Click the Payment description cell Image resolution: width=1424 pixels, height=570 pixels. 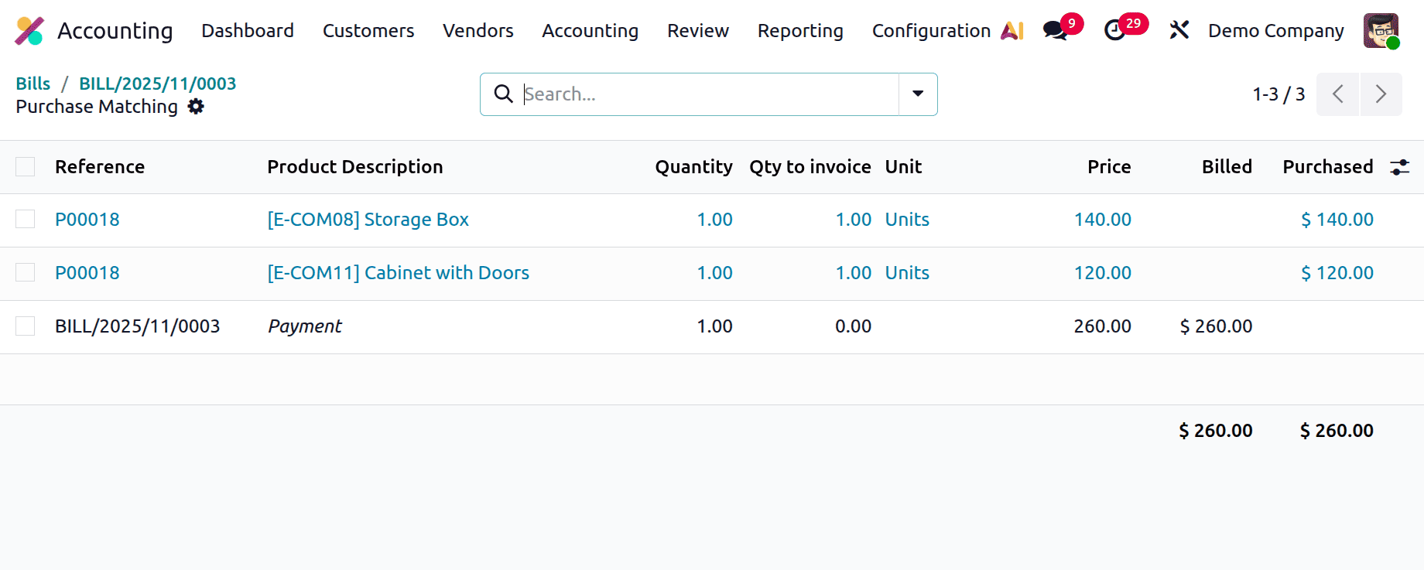pos(305,326)
